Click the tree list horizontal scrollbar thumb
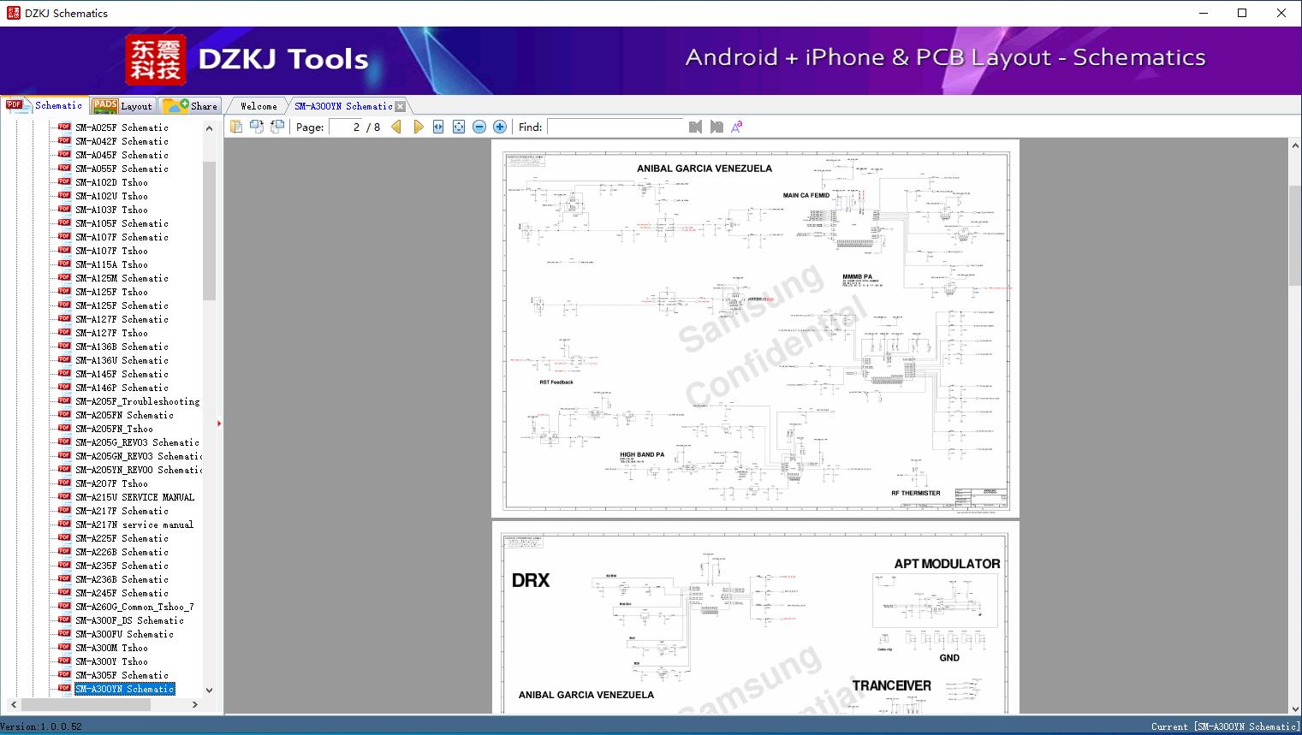Image resolution: width=1302 pixels, height=735 pixels. coord(86,704)
